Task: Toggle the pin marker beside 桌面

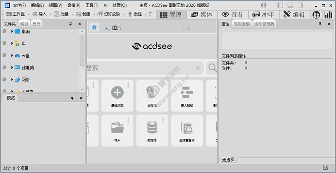Action: 4,31
